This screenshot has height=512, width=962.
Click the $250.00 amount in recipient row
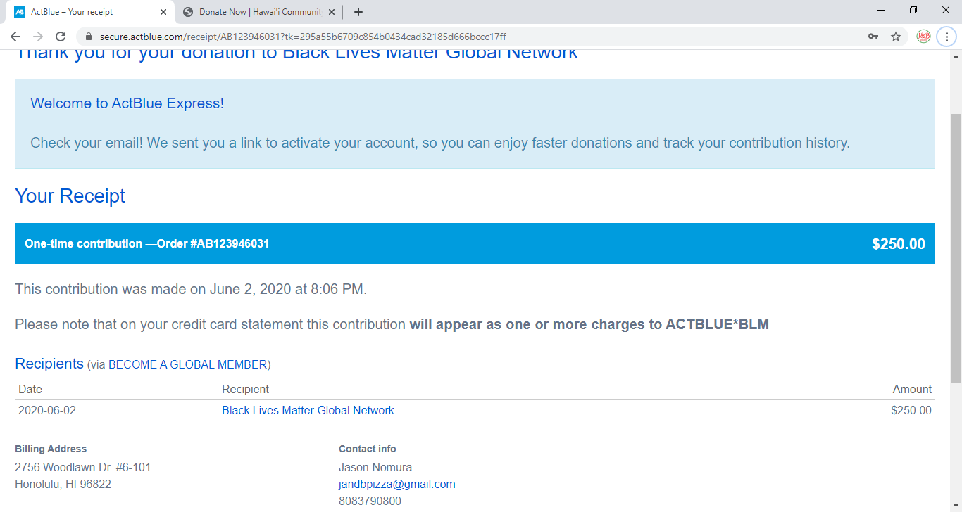(911, 410)
